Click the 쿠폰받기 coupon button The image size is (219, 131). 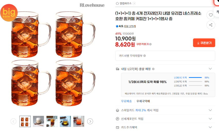click(x=204, y=43)
